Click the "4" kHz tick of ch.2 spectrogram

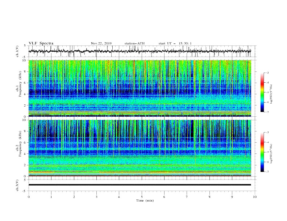pyautogui.click(x=25, y=154)
